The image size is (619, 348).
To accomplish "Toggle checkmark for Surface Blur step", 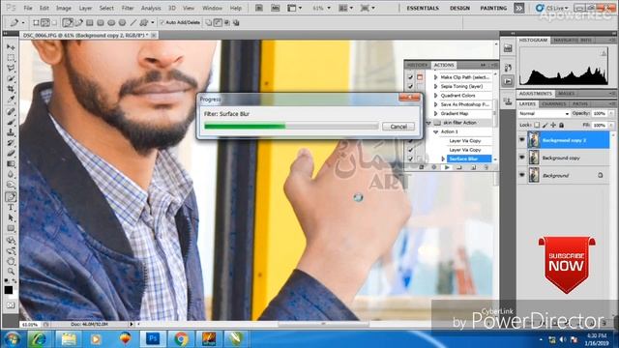I will pos(410,159).
